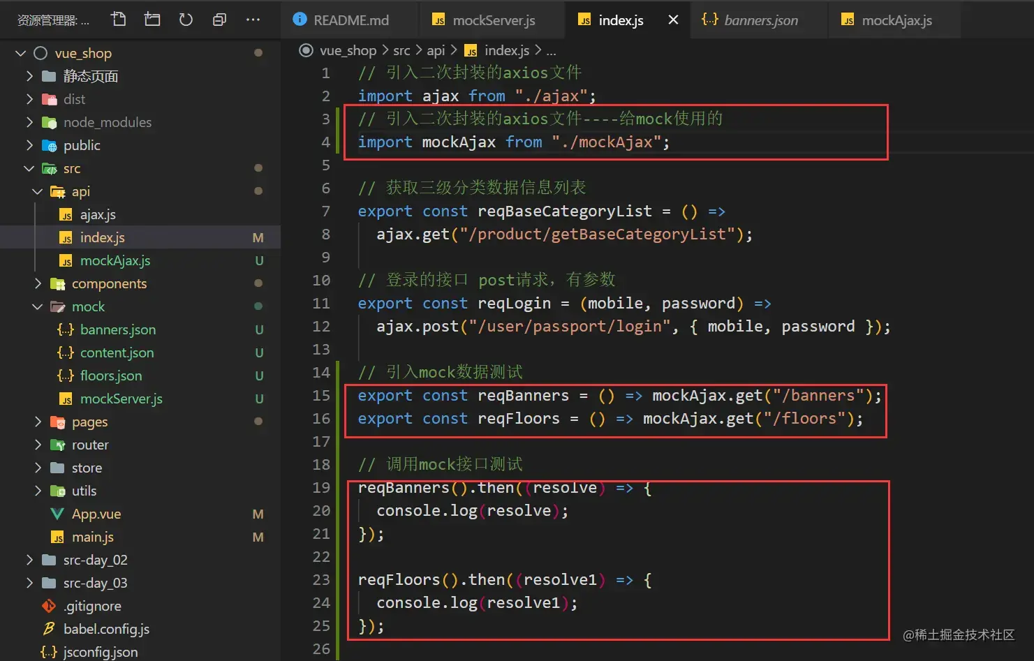This screenshot has width=1034, height=661.
Task: Refresh the explorer file tree
Action: pyautogui.click(x=186, y=20)
